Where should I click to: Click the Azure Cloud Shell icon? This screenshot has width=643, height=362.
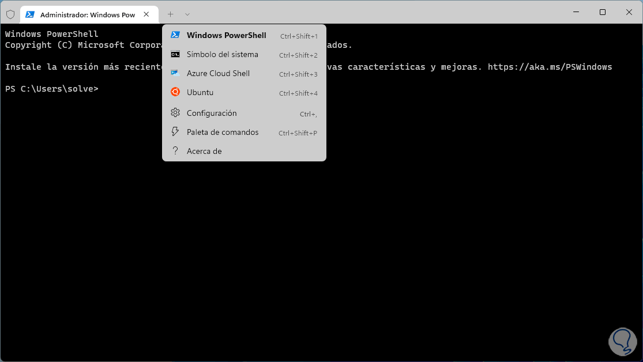(175, 73)
